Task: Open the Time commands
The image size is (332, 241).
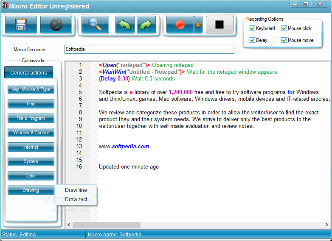Action: pyautogui.click(x=31, y=104)
